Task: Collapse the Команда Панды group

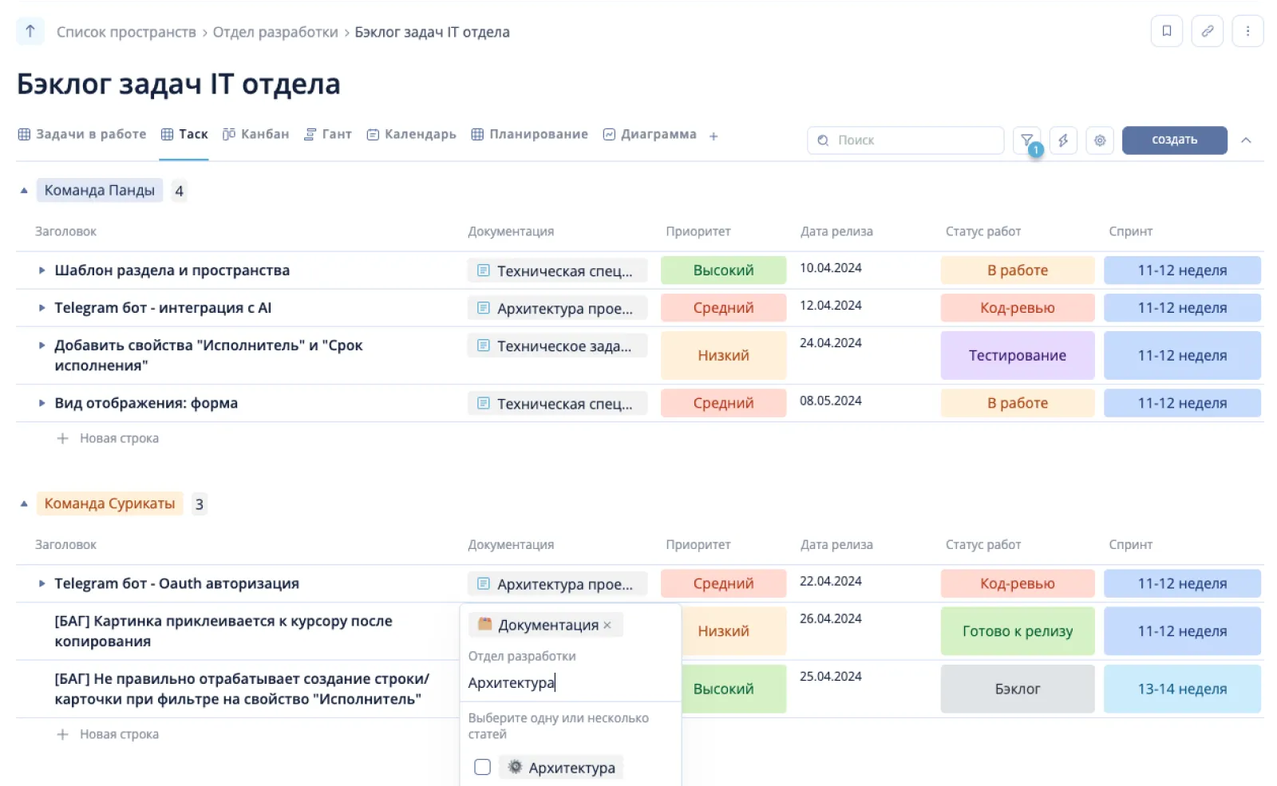Action: coord(24,191)
